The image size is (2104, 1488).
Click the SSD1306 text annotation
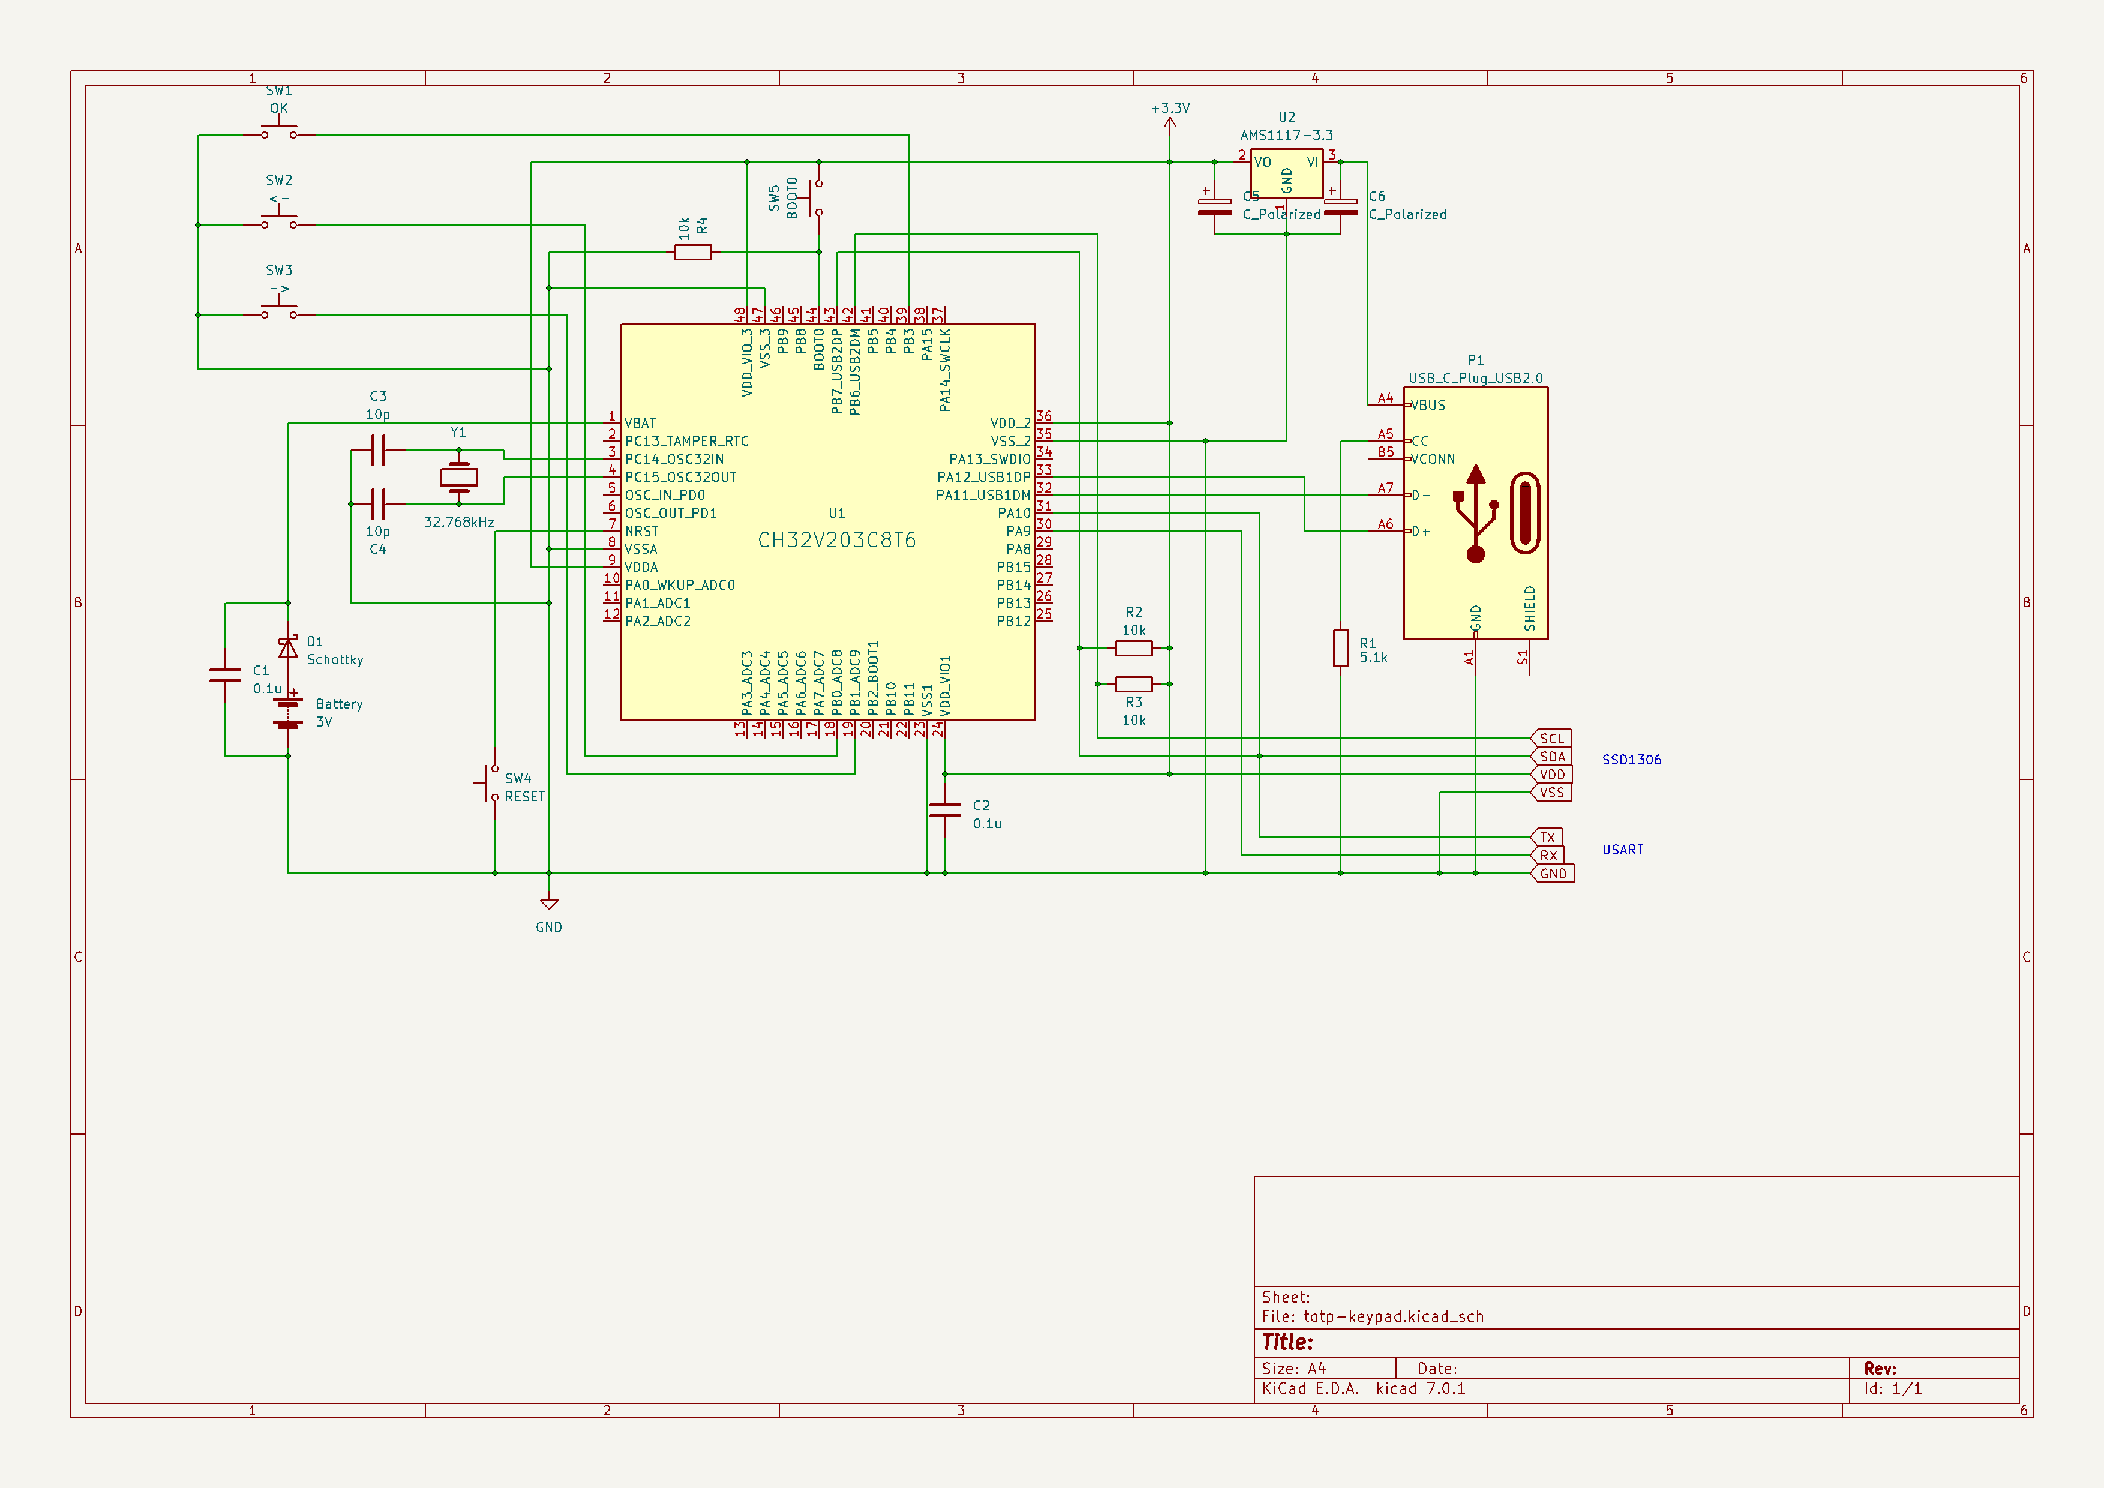click(x=1631, y=760)
